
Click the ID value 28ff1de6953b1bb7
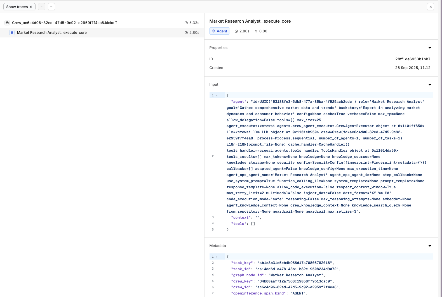point(413,59)
